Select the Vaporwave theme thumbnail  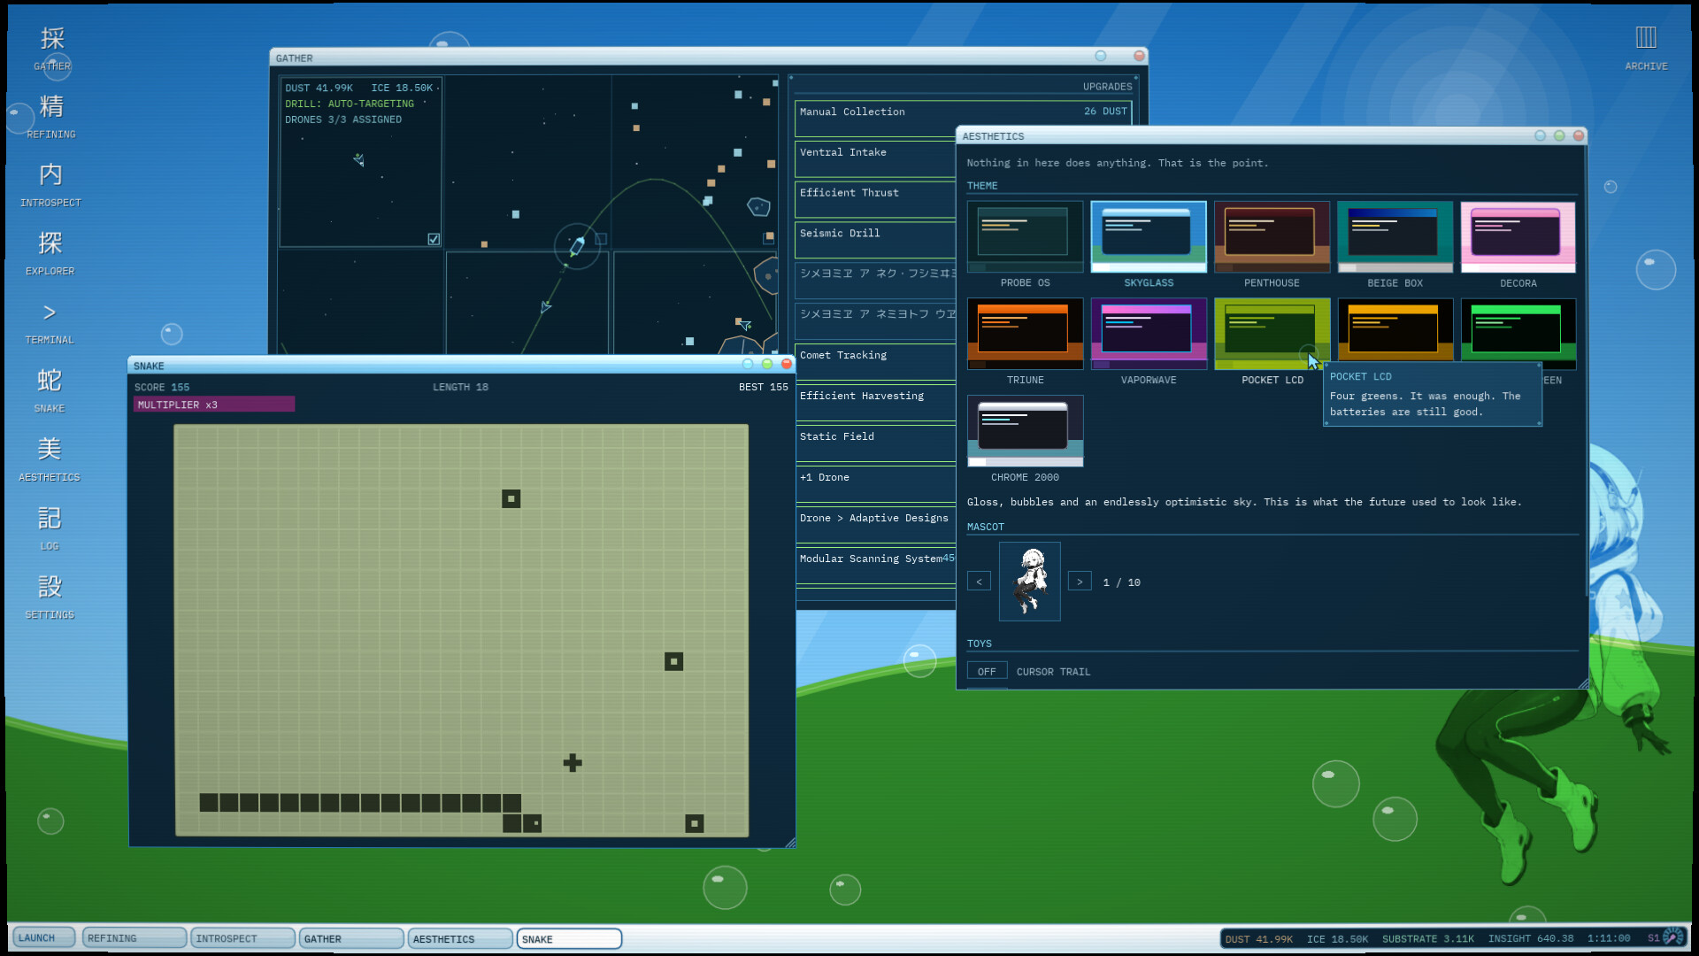tap(1149, 334)
